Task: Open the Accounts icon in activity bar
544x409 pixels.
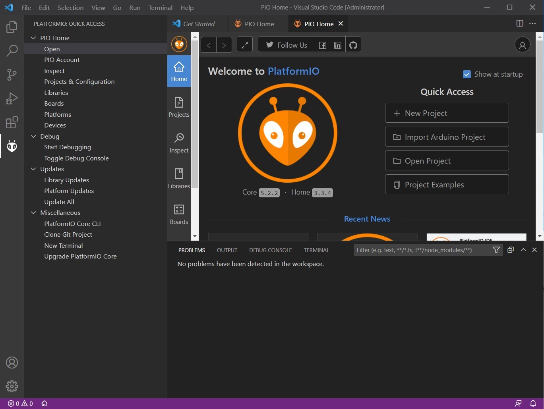Action: coord(12,363)
